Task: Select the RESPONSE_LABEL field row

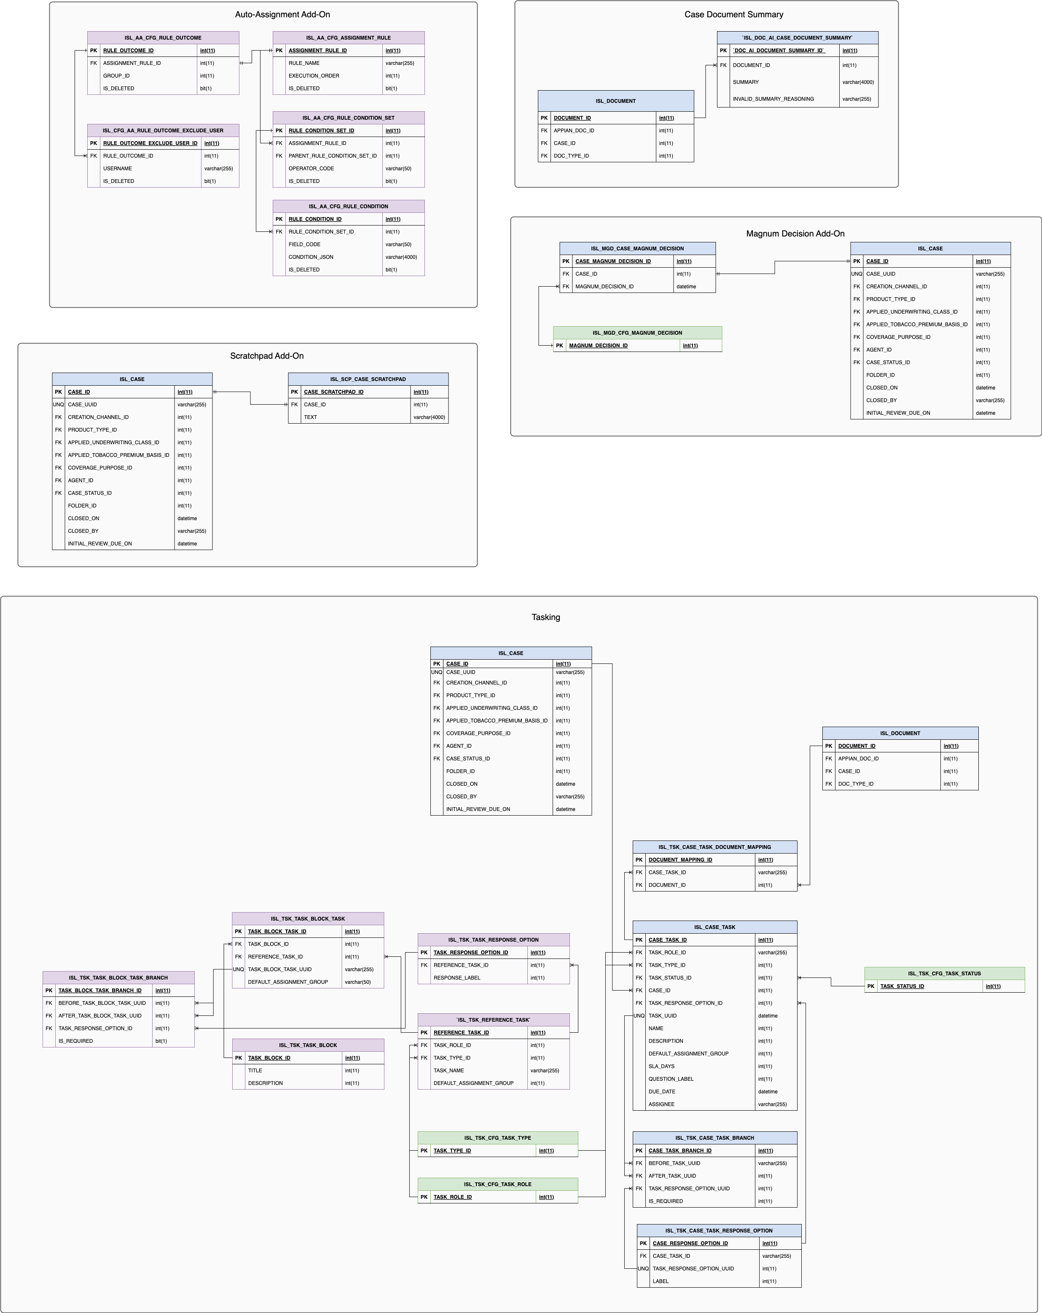Action: click(x=494, y=978)
